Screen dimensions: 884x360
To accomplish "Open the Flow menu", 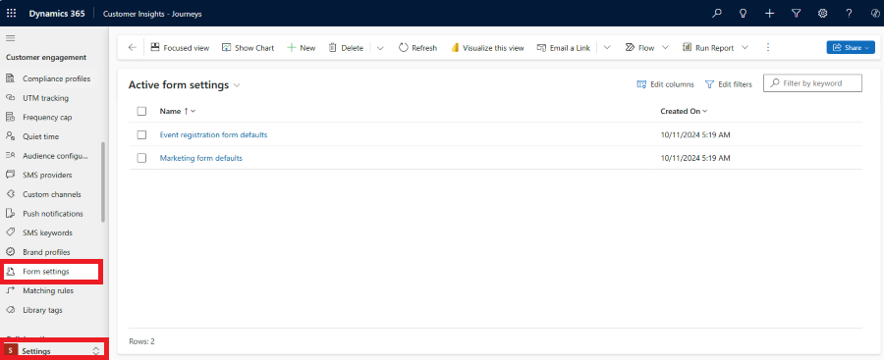I will click(x=646, y=48).
